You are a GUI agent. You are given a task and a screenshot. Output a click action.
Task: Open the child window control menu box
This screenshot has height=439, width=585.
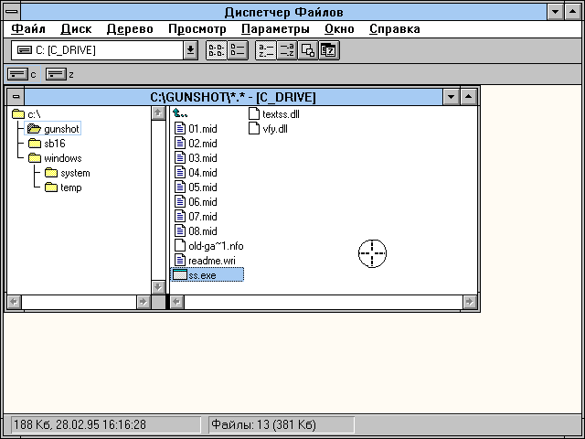16,97
